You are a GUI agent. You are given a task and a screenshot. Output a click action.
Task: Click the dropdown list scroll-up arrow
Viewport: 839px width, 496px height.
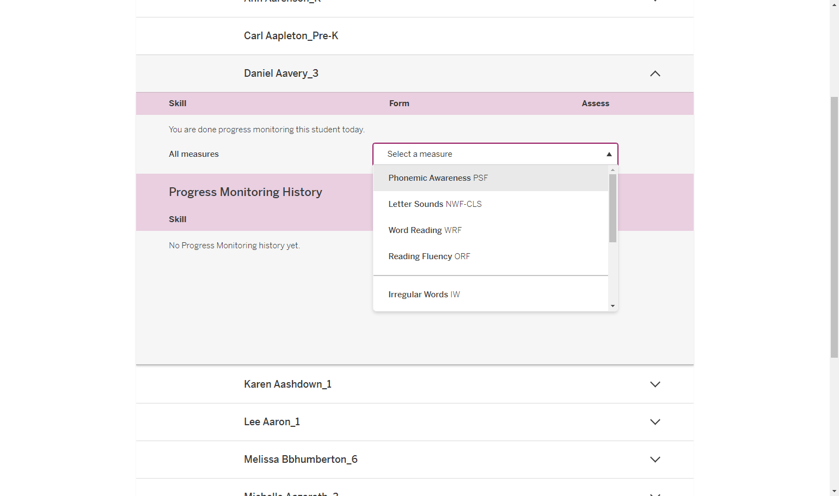tap(613, 170)
